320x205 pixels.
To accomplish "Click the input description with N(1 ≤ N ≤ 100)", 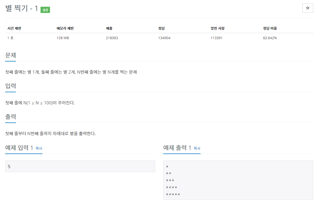I will tap(40, 103).
